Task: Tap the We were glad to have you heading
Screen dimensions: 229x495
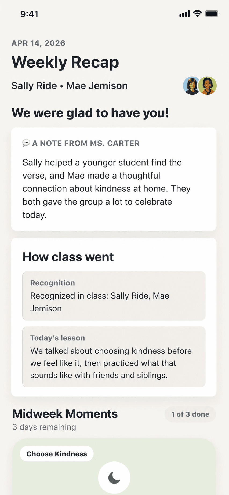Action: [90, 113]
